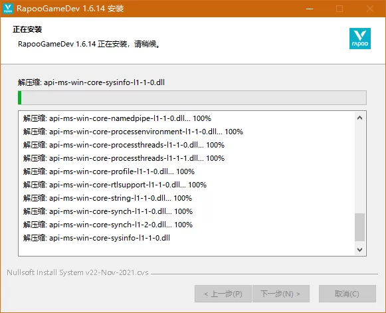The height and width of the screenshot is (313, 386).
Task: Click the 'RapooGameDev 1.6.14 正在安装，请稍候' subtitle
Action: coord(90,44)
